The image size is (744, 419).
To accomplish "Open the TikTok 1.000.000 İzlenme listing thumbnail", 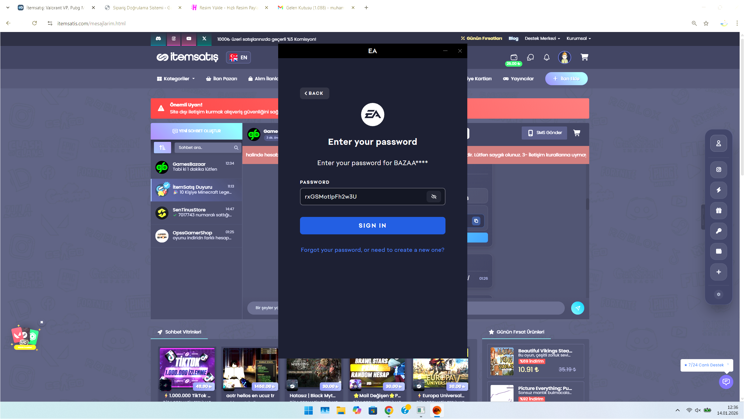I will tap(187, 368).
